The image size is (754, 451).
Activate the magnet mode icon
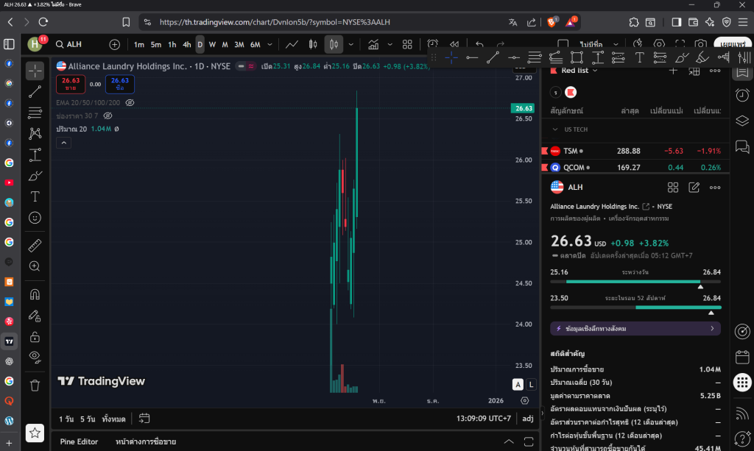[x=35, y=294]
